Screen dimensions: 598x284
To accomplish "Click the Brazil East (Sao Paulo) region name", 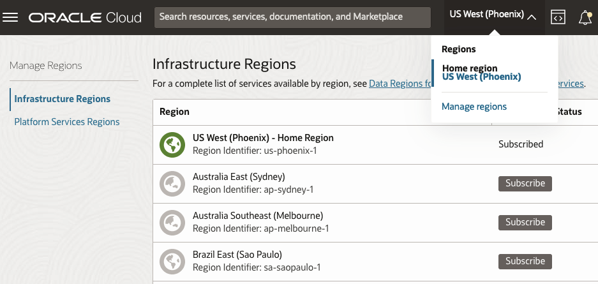I will pyautogui.click(x=237, y=255).
